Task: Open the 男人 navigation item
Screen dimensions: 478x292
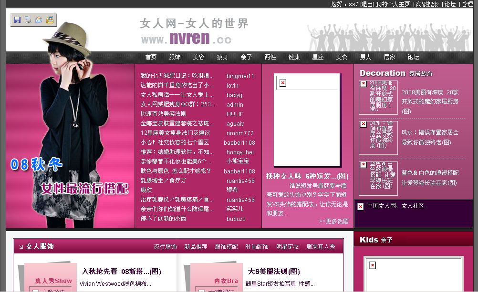Action: pos(365,57)
